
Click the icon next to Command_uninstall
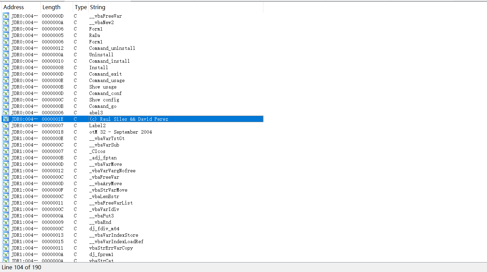(x=6, y=48)
